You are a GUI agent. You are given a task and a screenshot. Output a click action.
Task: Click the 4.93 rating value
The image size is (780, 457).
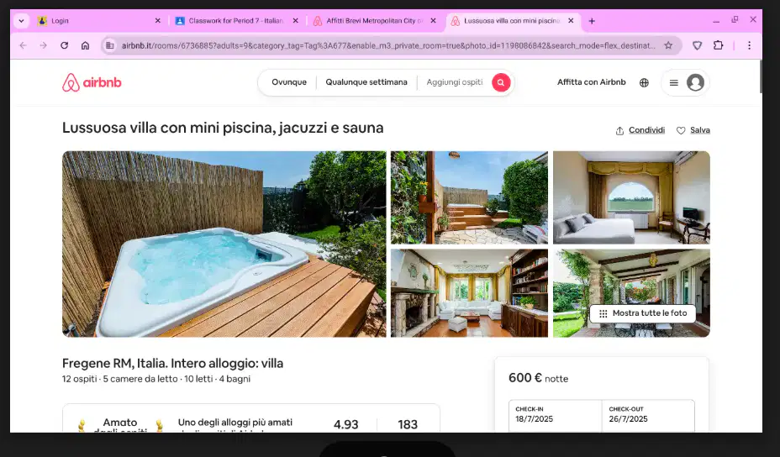coord(345,424)
